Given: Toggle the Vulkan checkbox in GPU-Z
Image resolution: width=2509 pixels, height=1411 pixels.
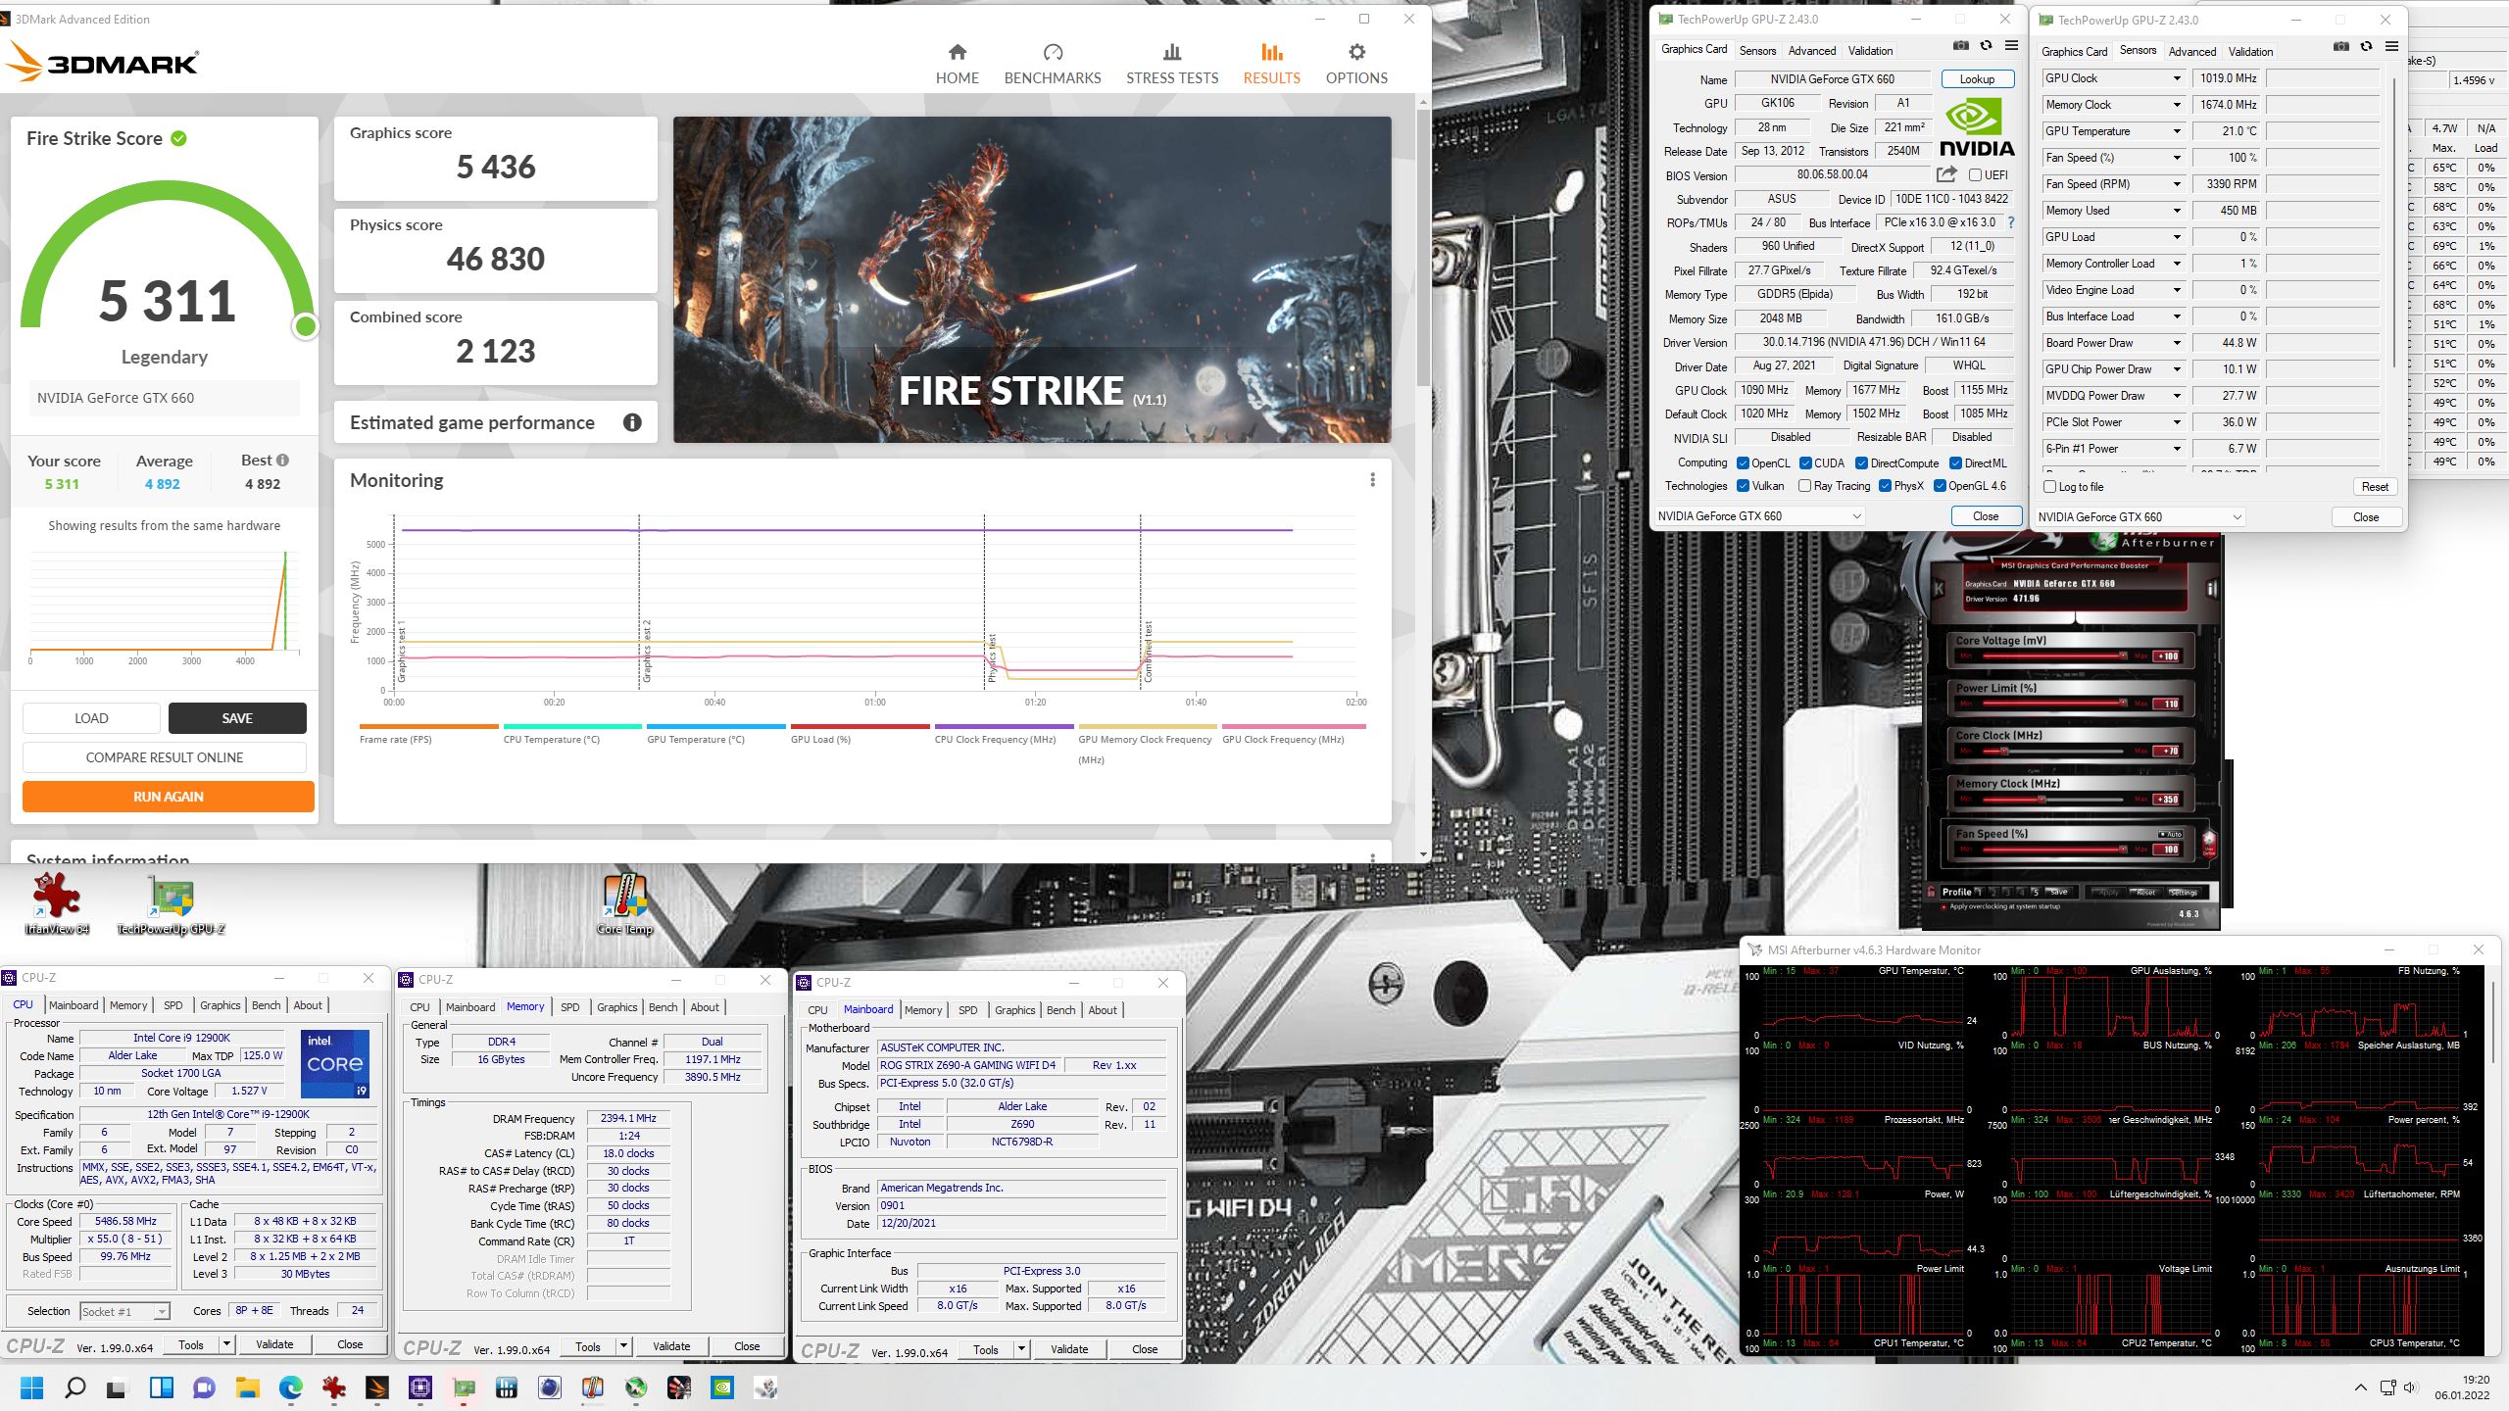Looking at the screenshot, I should coord(1744,486).
